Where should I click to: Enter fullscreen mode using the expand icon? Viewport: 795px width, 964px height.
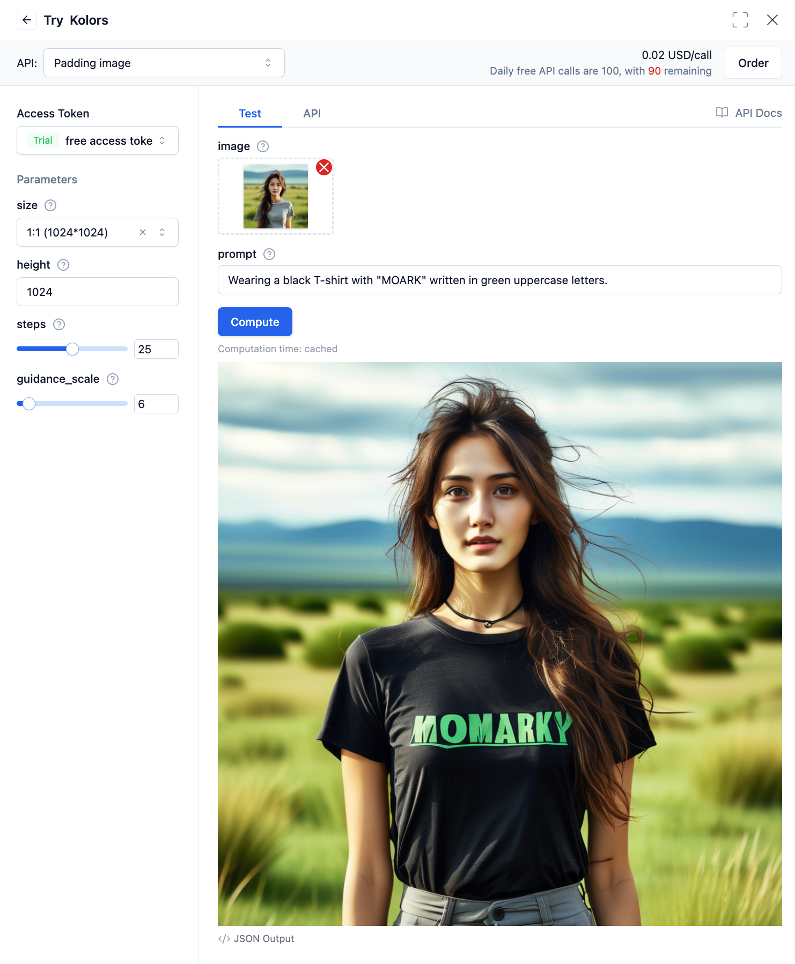pyautogui.click(x=740, y=20)
